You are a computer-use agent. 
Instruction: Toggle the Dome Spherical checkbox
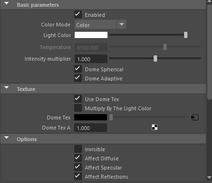(x=78, y=69)
